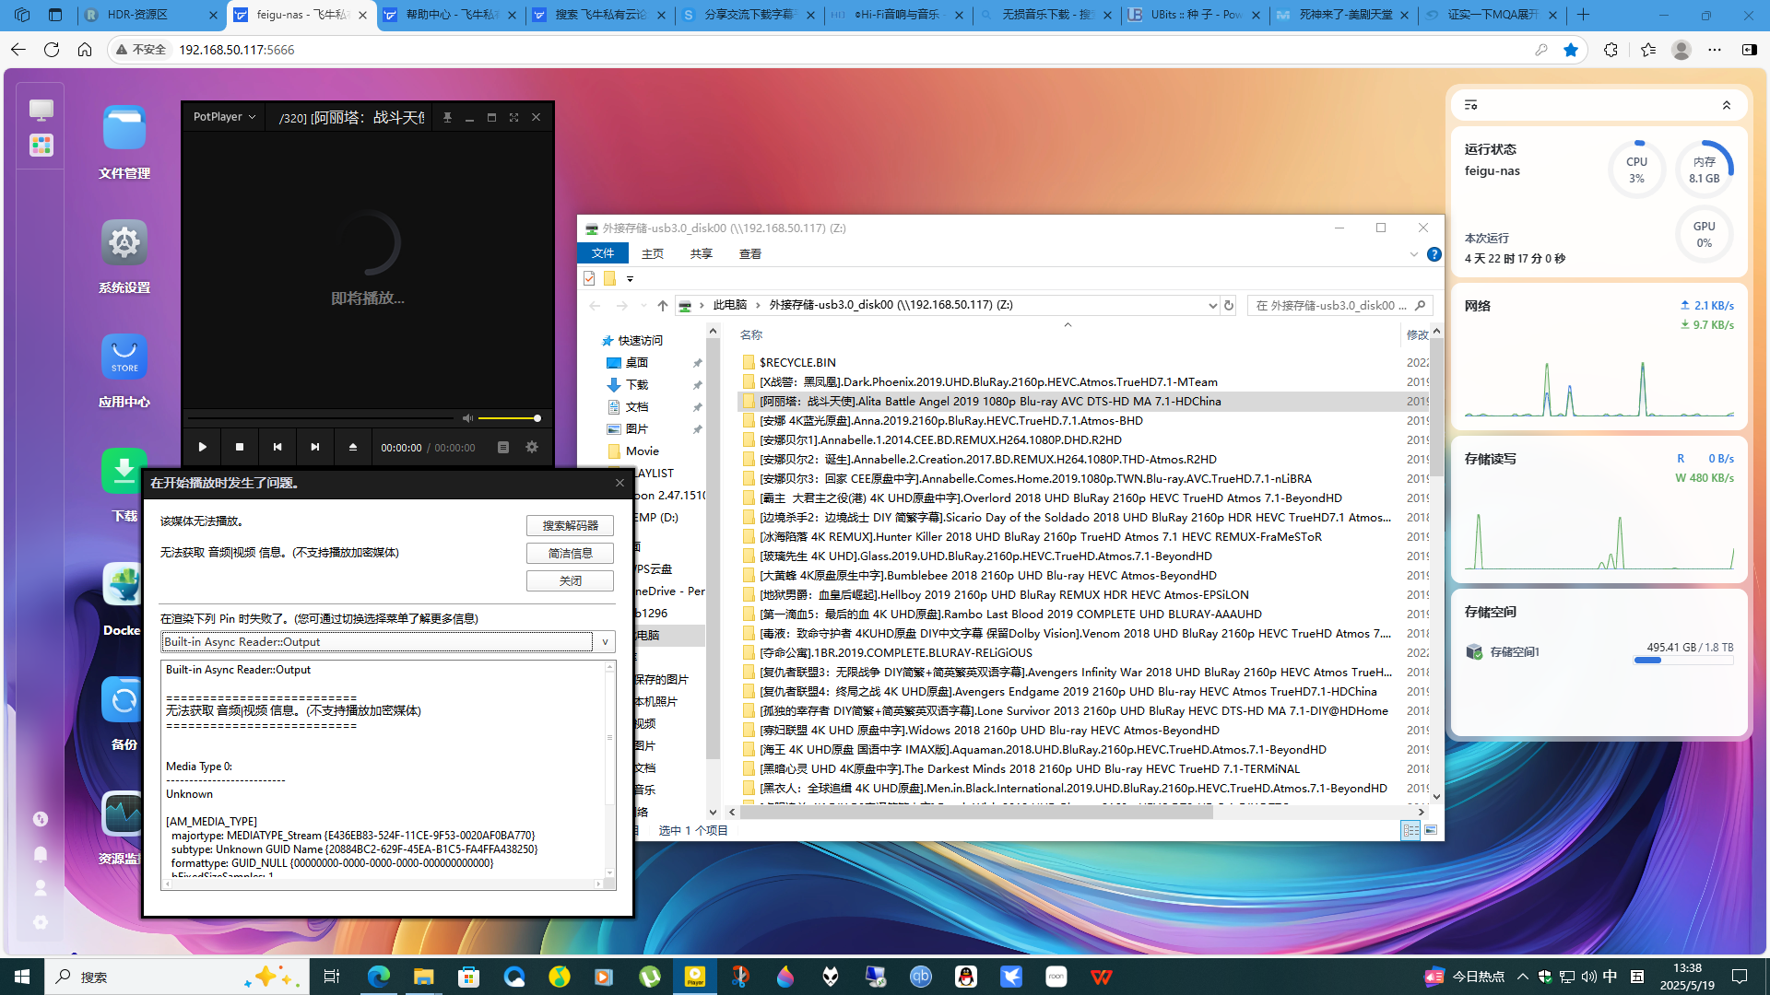The width and height of the screenshot is (1770, 995).
Task: Show hidden system tray icons
Action: pyautogui.click(x=1522, y=977)
